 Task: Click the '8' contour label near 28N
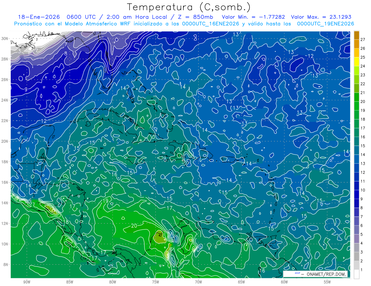coord(66,54)
